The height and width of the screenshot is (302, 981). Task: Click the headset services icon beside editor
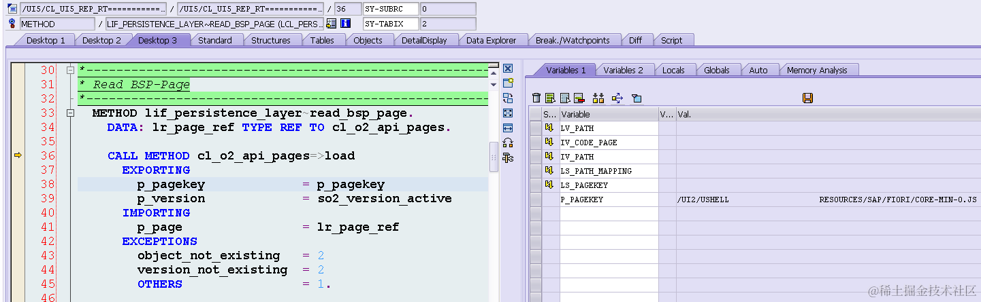pos(507,143)
